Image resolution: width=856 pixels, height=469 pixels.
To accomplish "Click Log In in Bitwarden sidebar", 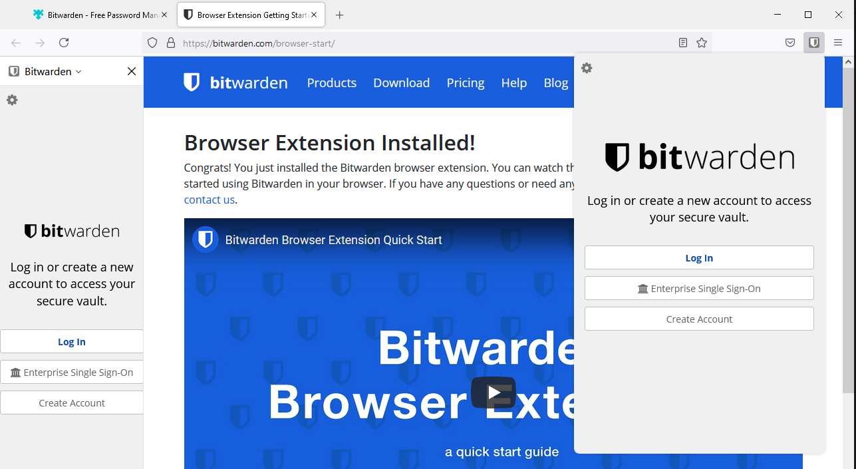I will click(72, 341).
